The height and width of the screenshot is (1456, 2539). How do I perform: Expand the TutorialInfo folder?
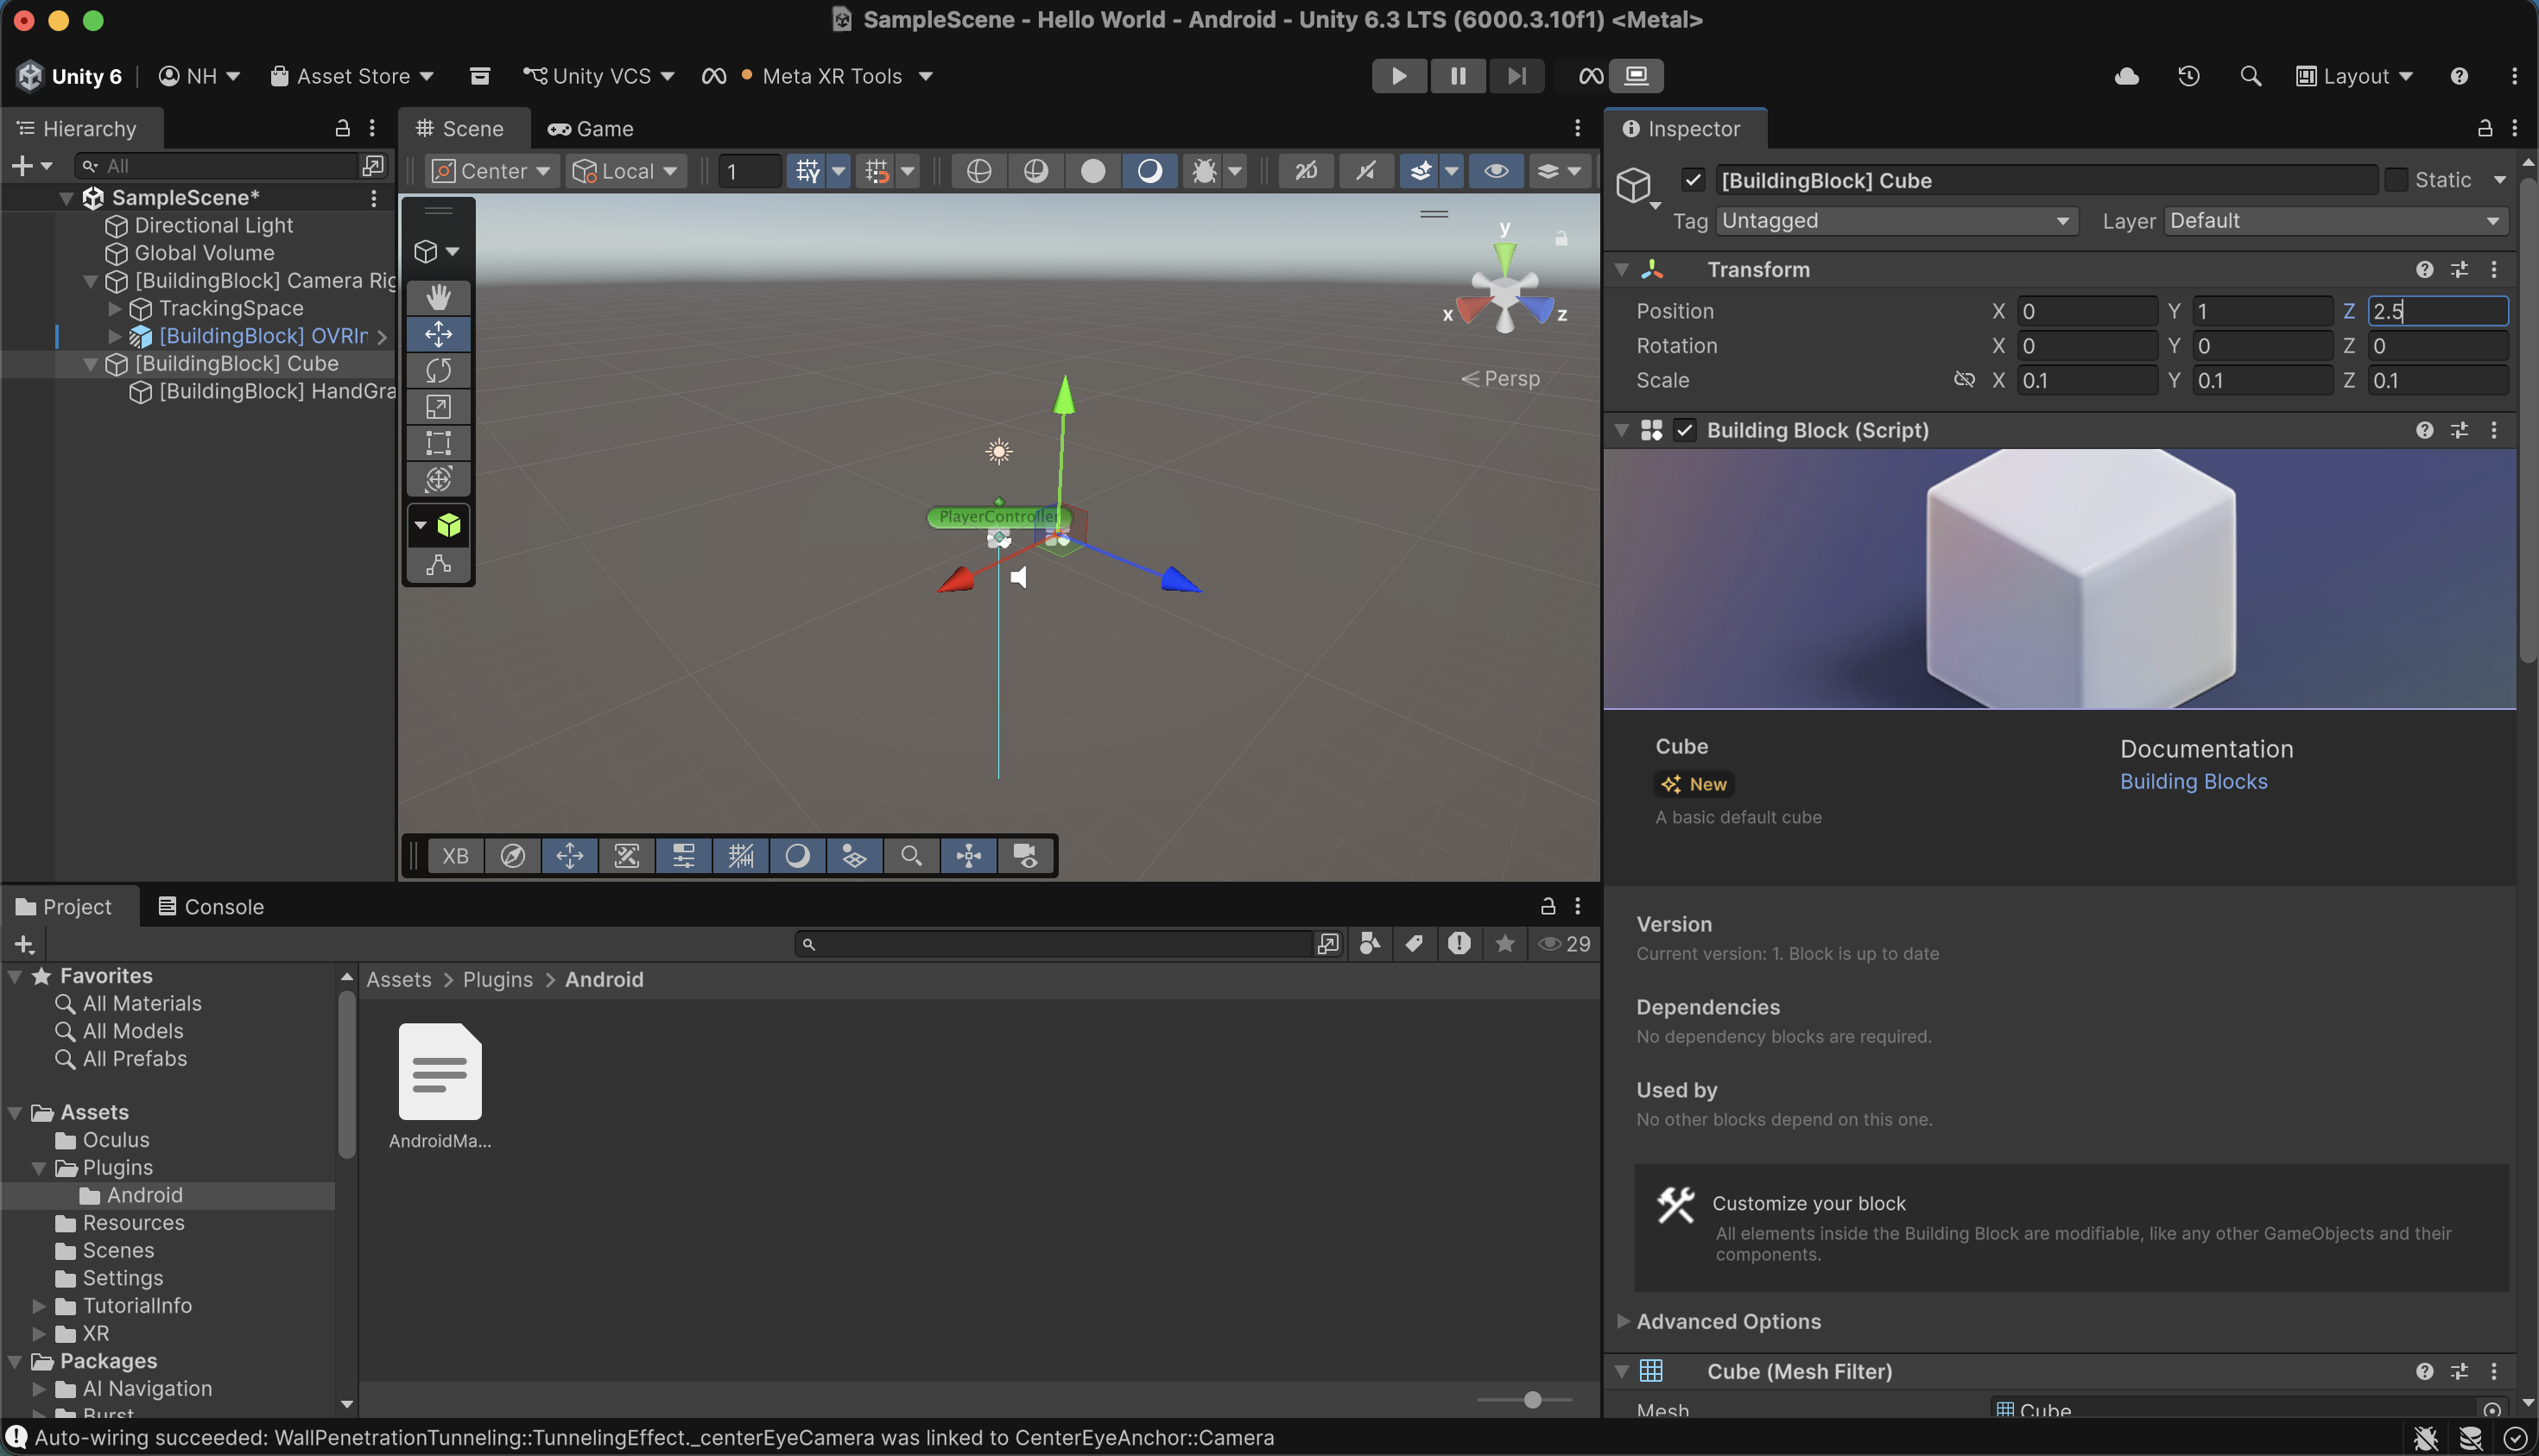point(39,1306)
